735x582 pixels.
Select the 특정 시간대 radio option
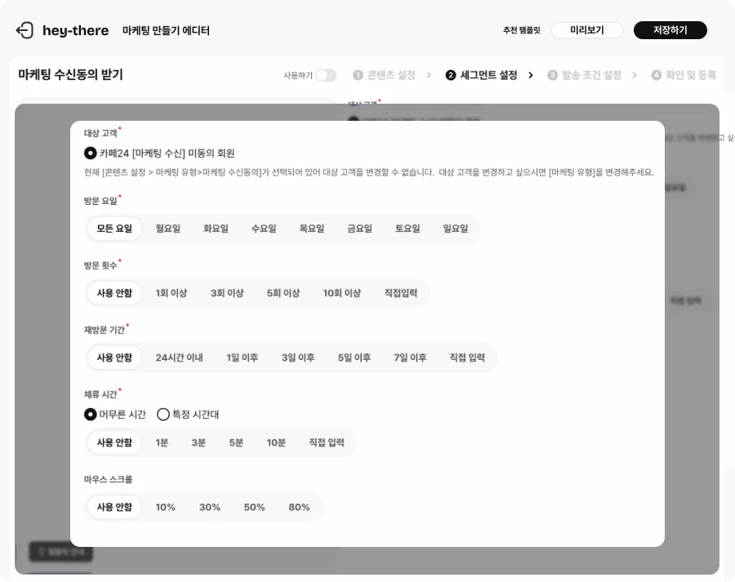162,414
